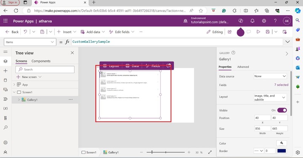This screenshot has width=303, height=158.
Task: Open the Color fill picker
Action: click(282, 143)
